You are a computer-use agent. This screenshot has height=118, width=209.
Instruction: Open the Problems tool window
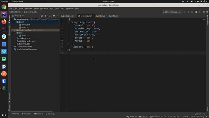[x=26, y=114]
